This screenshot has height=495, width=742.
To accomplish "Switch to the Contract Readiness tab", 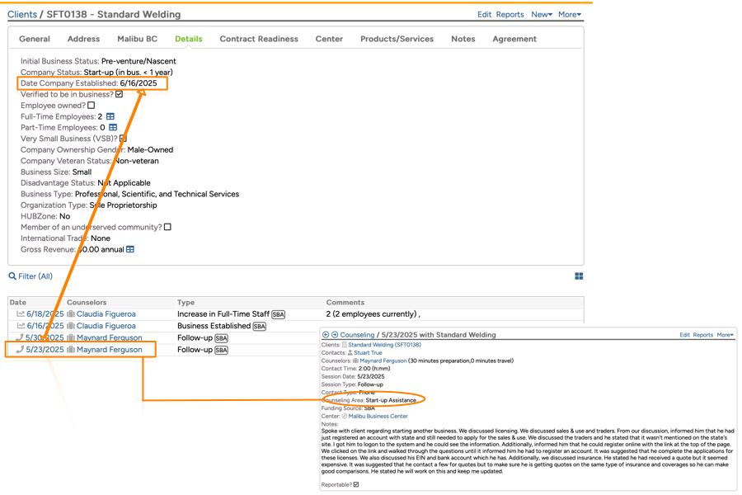I will [x=259, y=39].
